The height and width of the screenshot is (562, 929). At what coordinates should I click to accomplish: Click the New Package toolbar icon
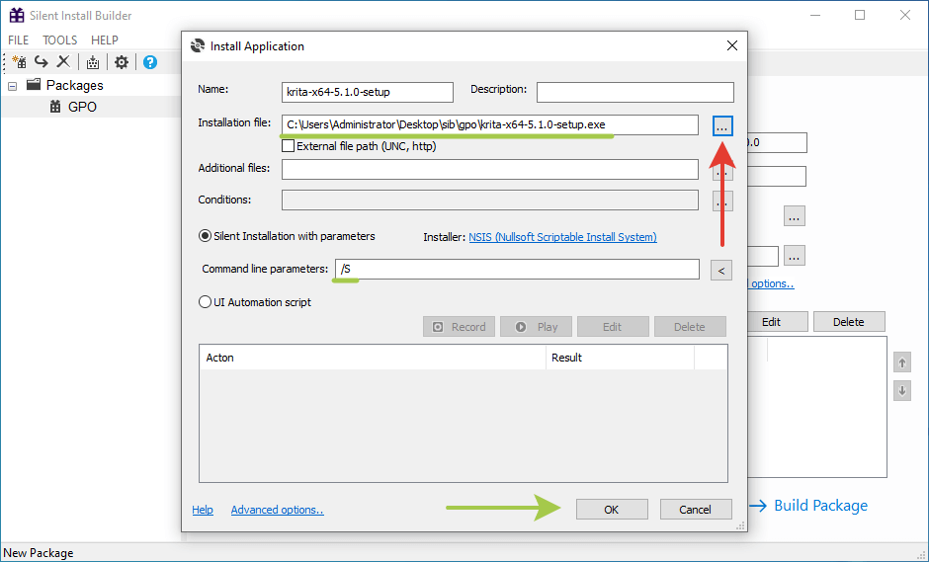(19, 61)
